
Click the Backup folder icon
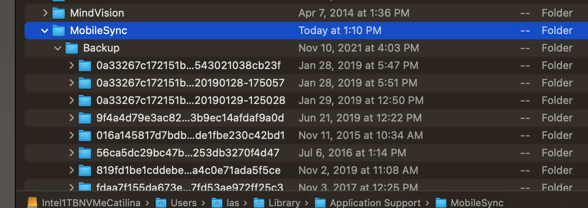tap(72, 48)
